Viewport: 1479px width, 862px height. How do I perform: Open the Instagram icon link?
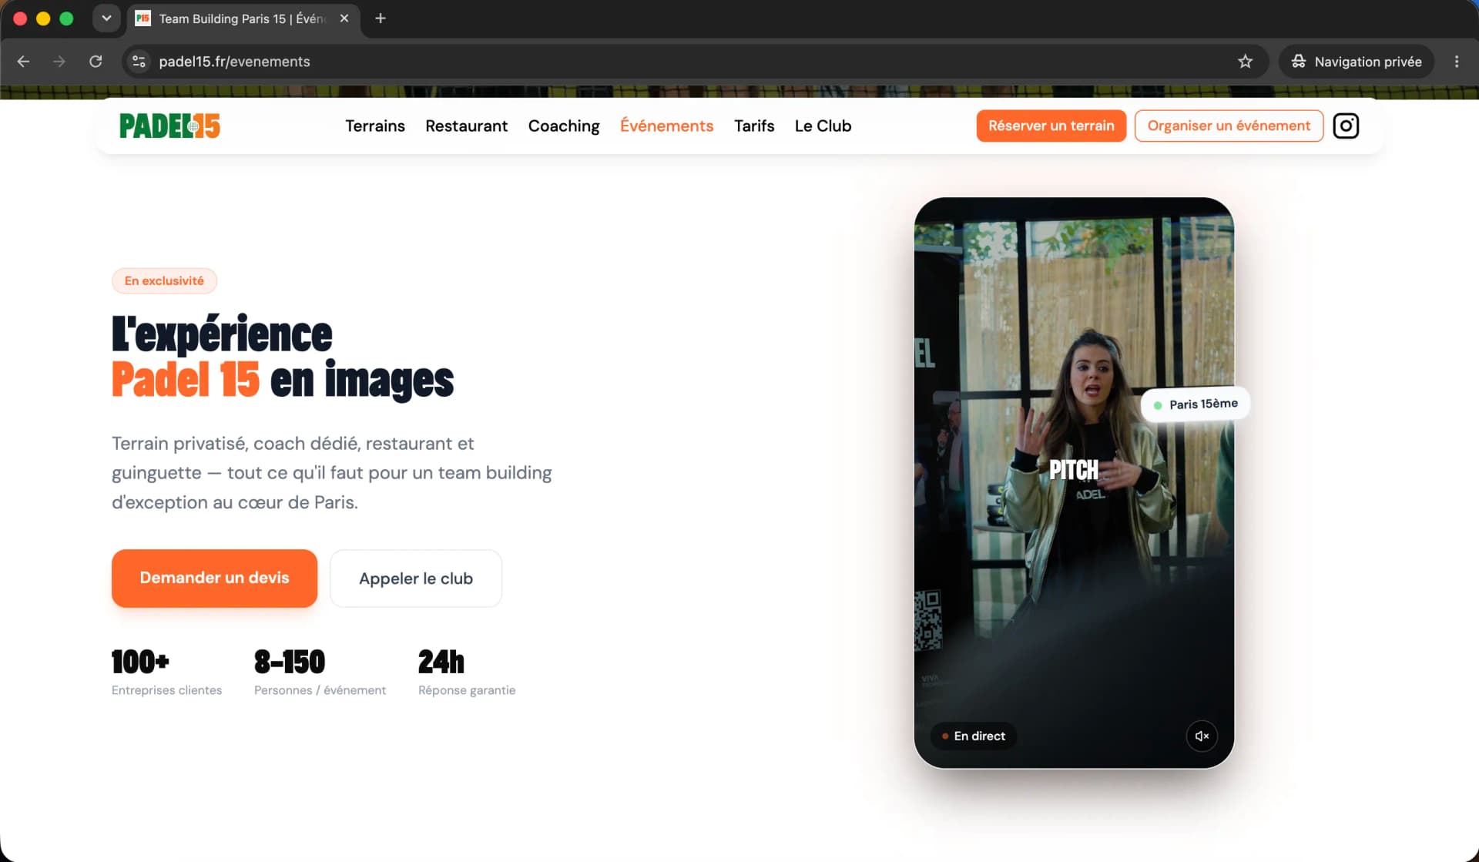click(x=1346, y=126)
